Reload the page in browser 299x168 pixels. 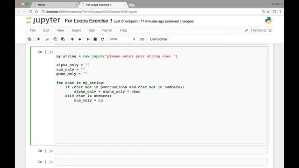(x=30, y=12)
